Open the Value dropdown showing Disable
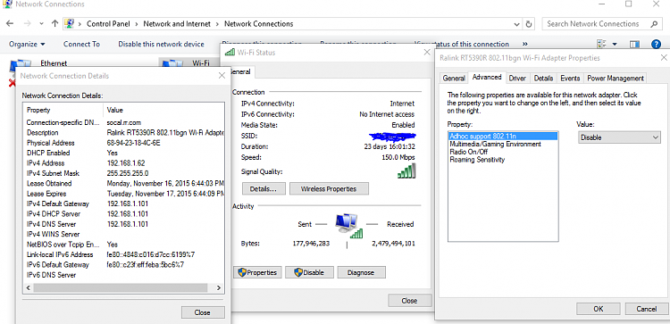The image size is (670, 324). point(620,137)
